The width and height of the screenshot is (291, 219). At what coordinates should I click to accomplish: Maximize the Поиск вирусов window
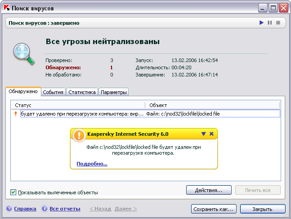pos(273,8)
